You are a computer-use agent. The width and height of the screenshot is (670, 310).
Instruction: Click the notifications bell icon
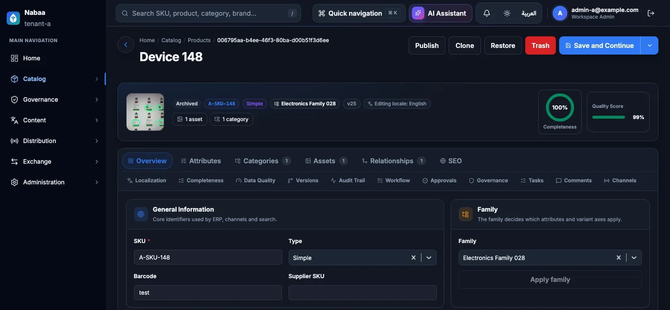tap(487, 13)
